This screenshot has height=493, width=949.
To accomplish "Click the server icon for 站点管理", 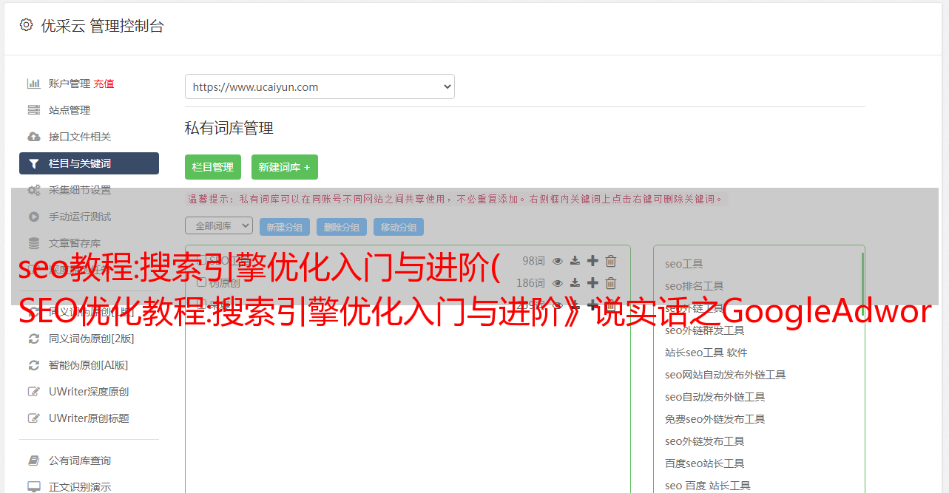I will coord(34,110).
